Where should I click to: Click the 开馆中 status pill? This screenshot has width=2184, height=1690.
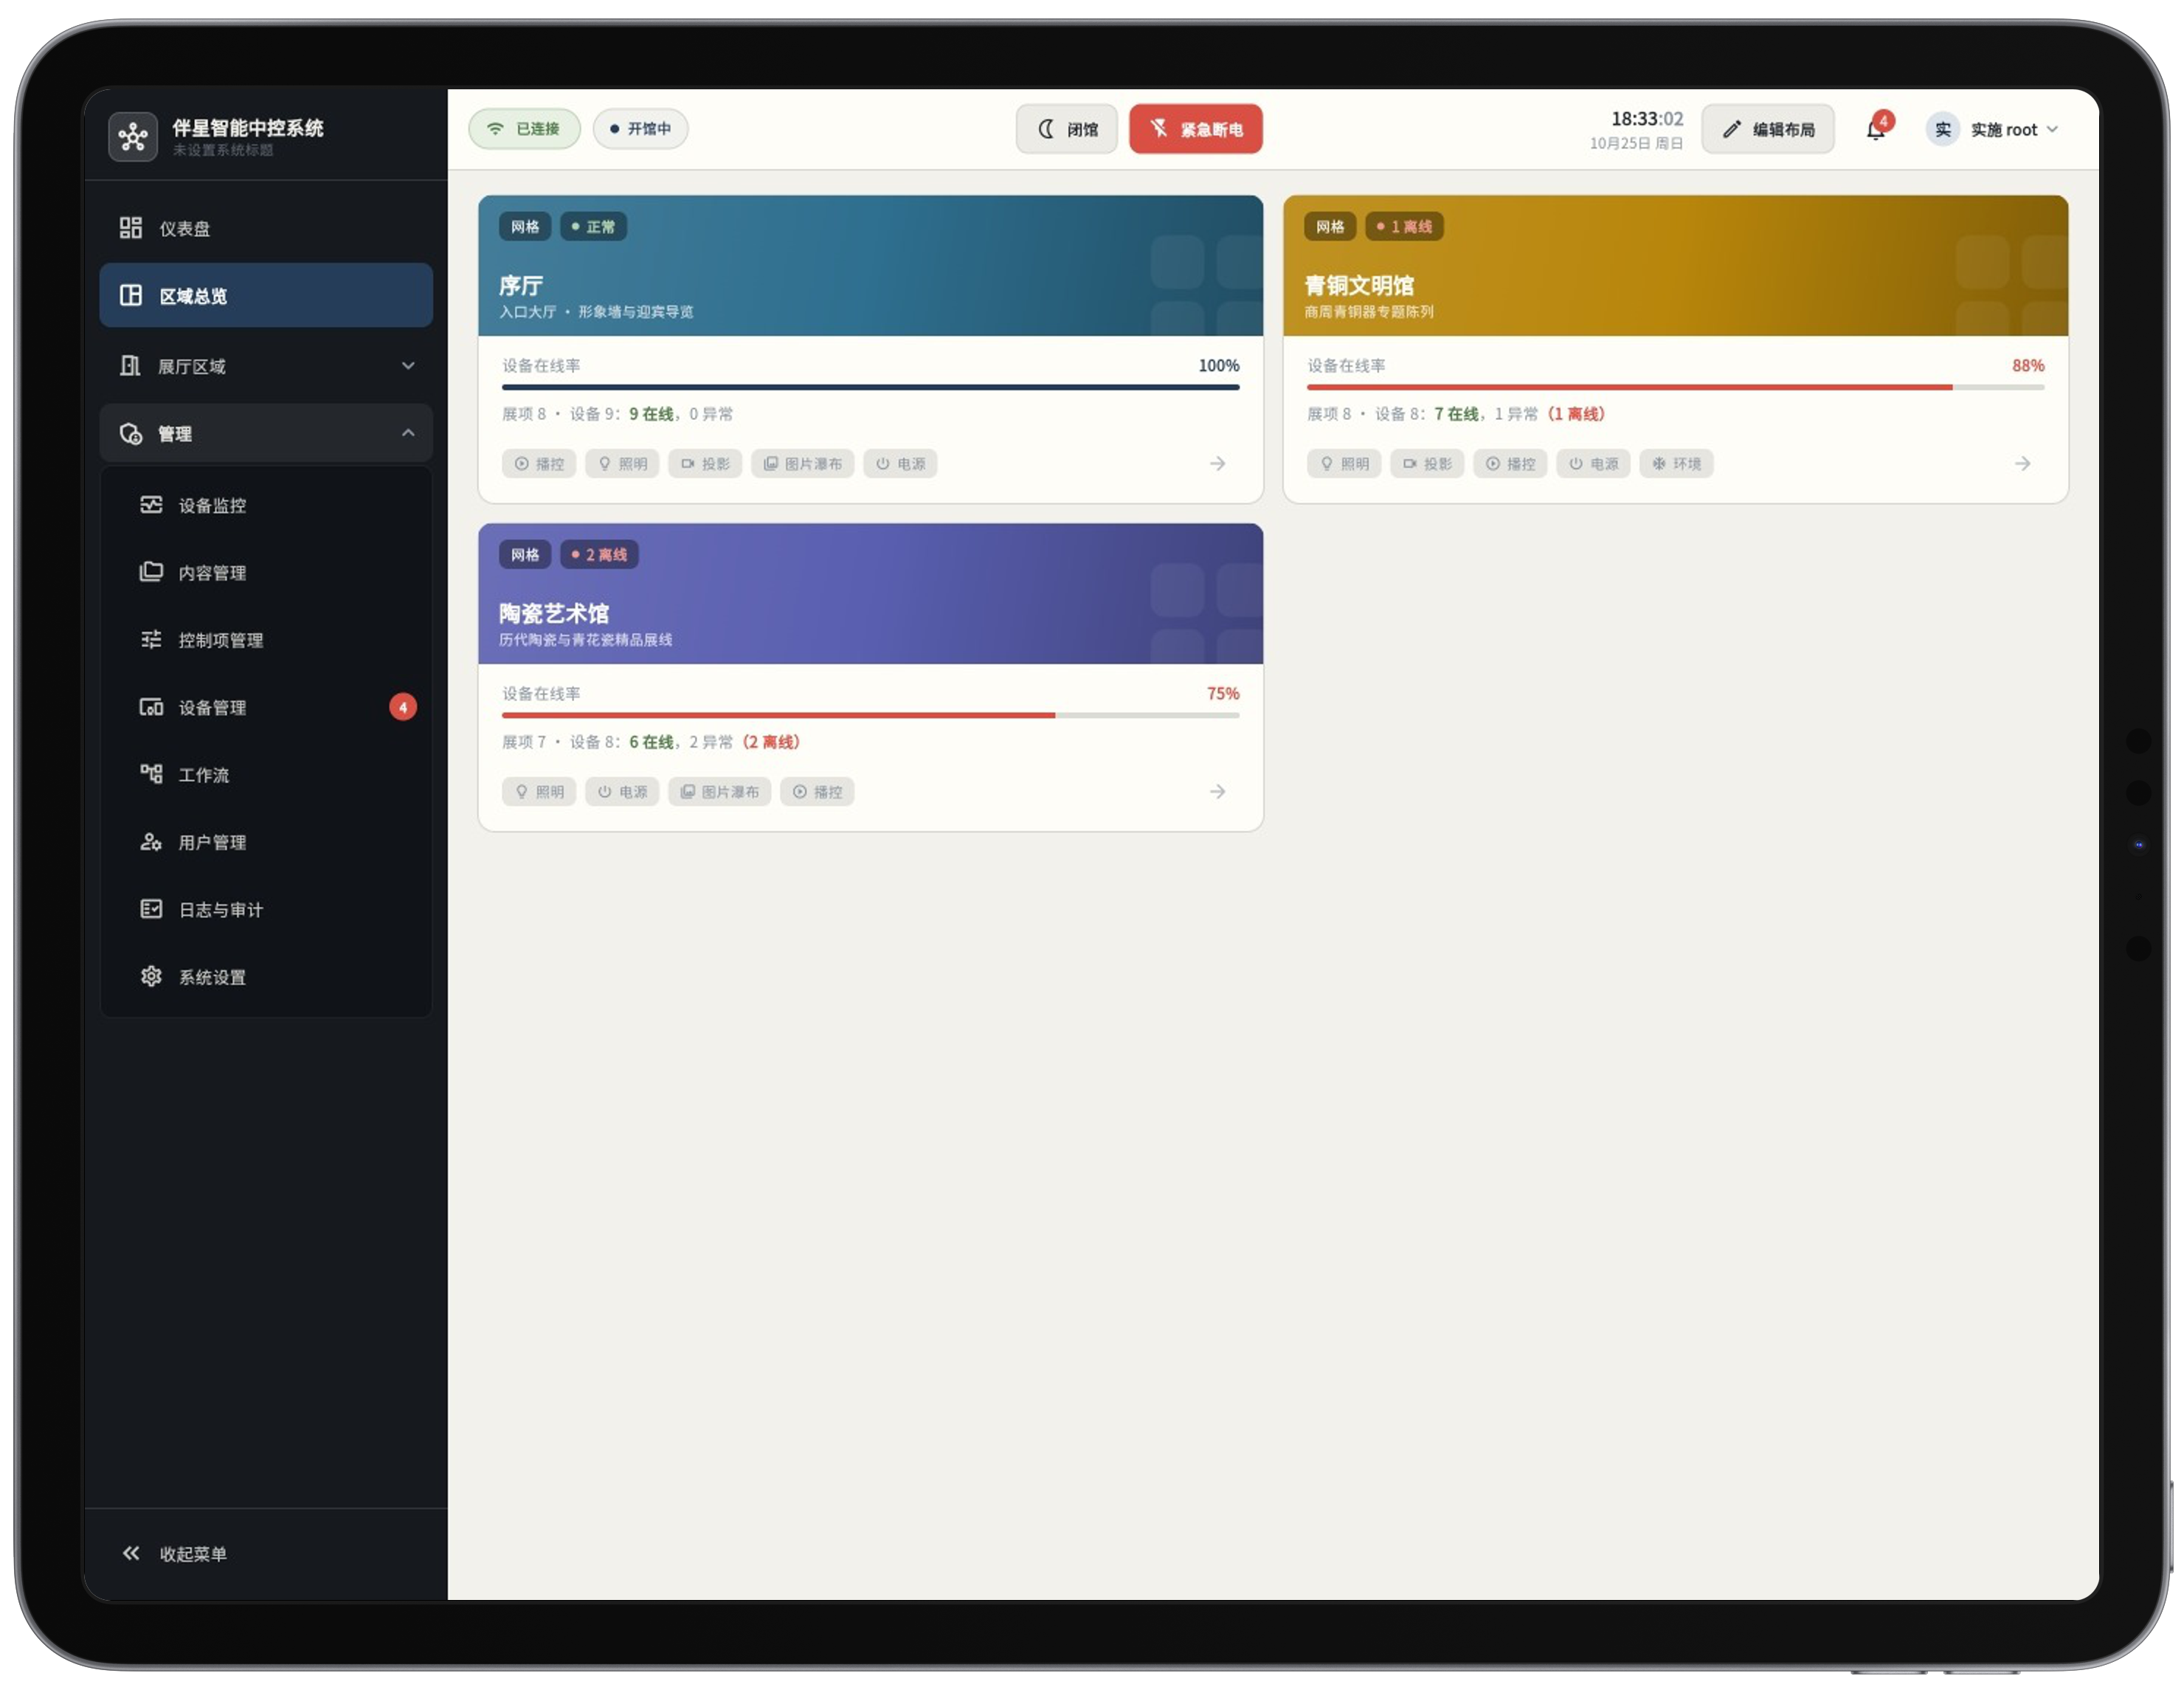pos(640,129)
